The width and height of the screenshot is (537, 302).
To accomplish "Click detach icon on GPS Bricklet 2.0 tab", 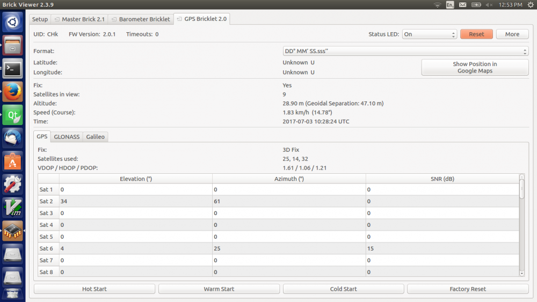I will [x=179, y=19].
